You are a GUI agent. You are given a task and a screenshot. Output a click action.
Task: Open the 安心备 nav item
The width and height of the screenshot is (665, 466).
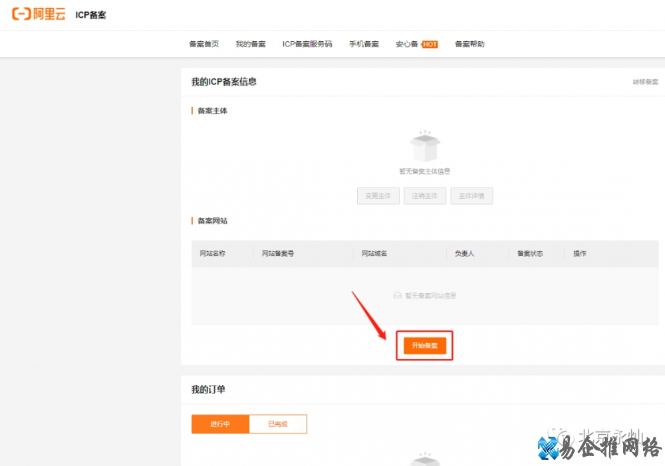(x=408, y=44)
